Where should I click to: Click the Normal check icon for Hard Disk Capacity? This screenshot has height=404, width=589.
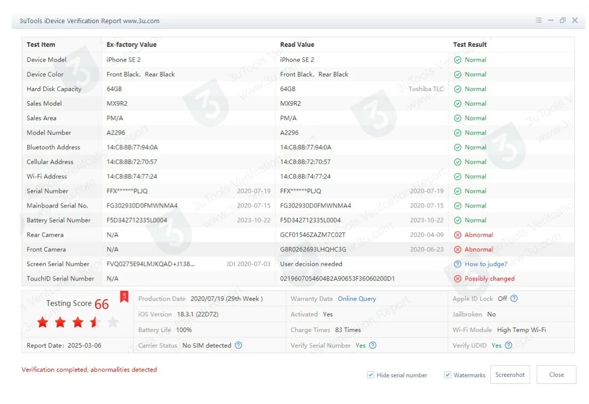pos(457,89)
